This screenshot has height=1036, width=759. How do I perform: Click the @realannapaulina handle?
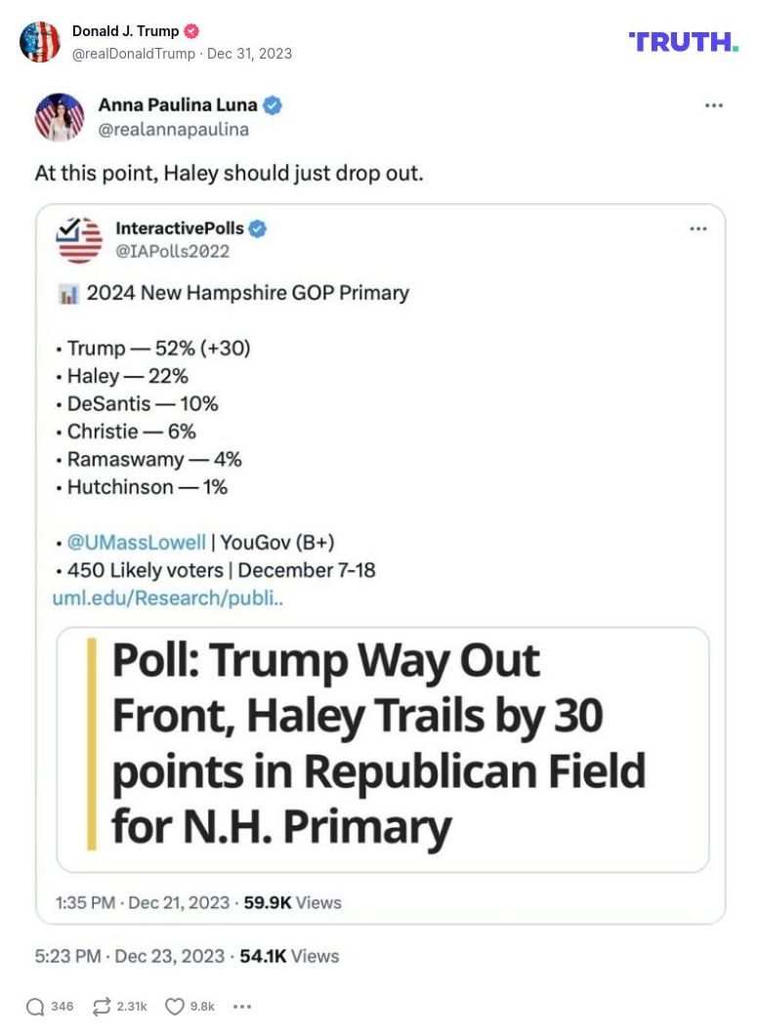pos(173,129)
